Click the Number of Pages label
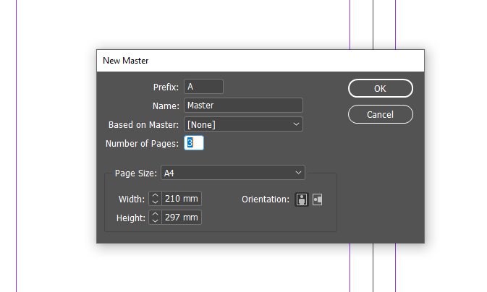 (x=142, y=143)
